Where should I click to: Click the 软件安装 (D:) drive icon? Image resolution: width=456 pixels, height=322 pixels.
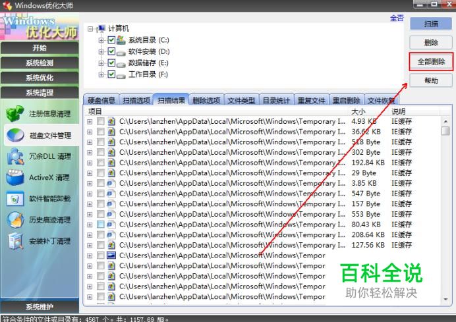click(121, 53)
